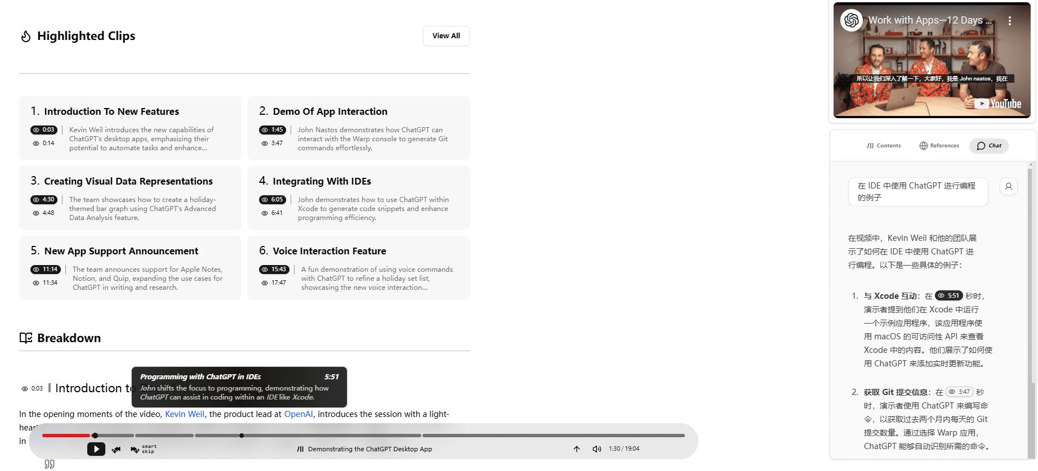Jump to 1:45 timestamp in Demo clip
This screenshot has height=471, width=1038.
tap(273, 130)
